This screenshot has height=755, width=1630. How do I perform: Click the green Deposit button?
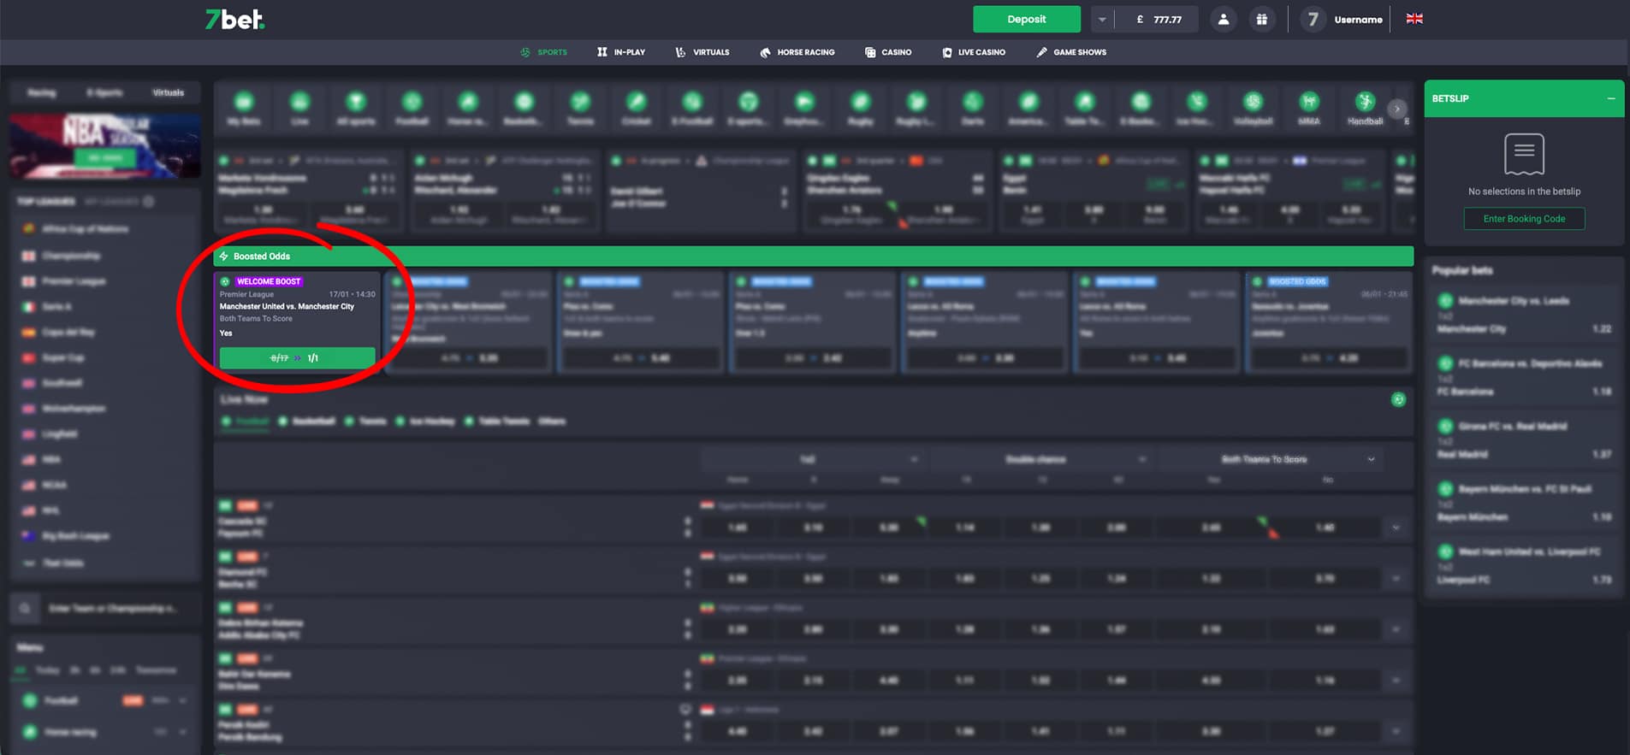click(x=1027, y=19)
